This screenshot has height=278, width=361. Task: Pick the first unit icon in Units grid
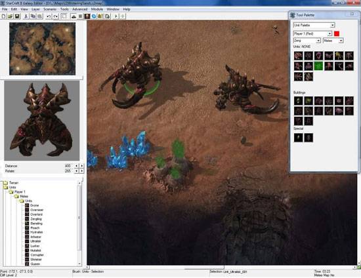(299, 56)
